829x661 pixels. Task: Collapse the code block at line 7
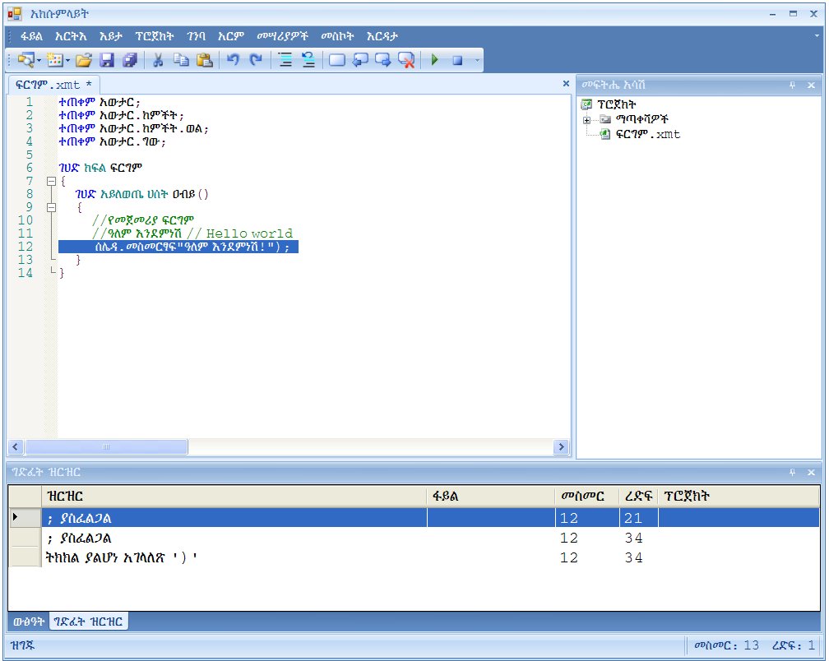51,181
